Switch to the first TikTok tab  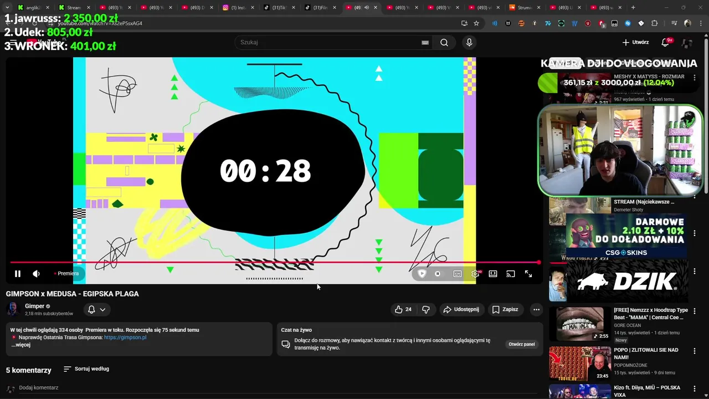coord(279,8)
